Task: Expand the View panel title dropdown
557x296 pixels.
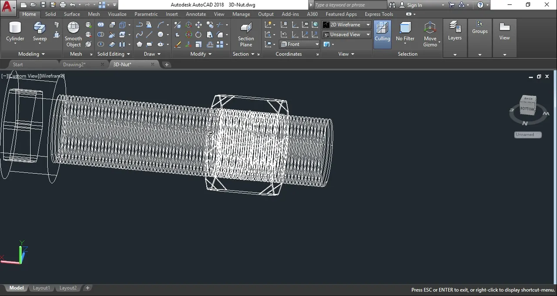Action: point(346,54)
